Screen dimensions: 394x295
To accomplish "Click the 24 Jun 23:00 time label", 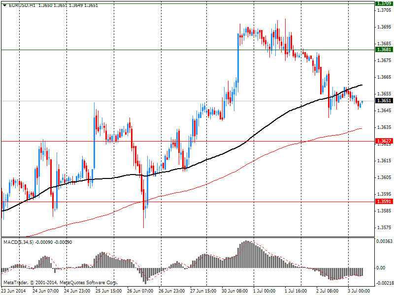I will (77, 291).
